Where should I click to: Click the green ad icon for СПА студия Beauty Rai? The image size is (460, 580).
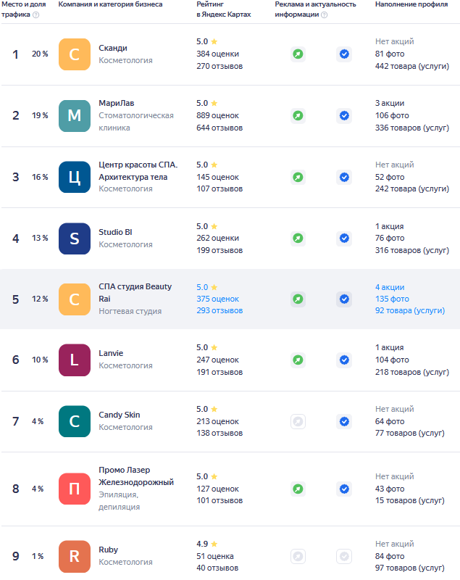[298, 299]
